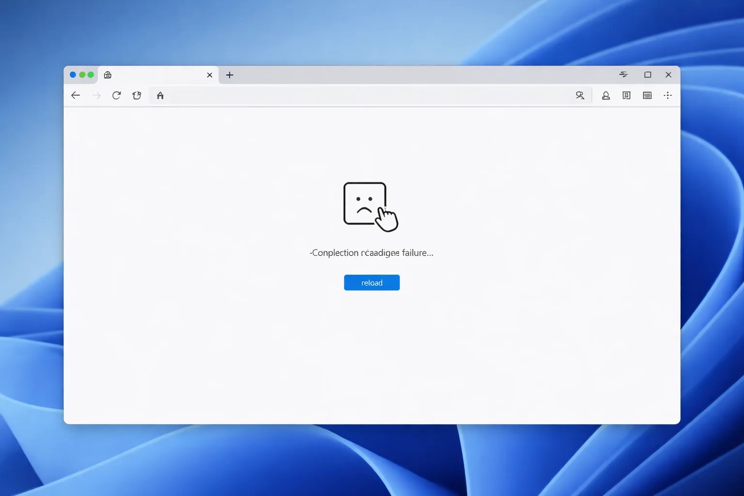This screenshot has height=496, width=744.
Task: Click the rightmost green window dot
Action: 91,75
